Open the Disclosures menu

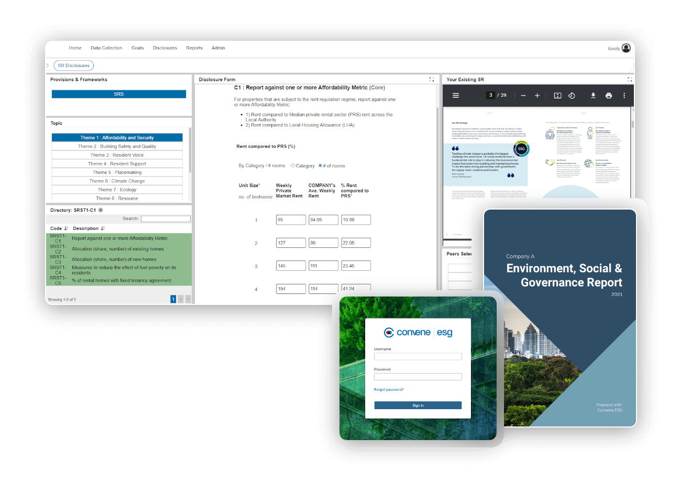[165, 48]
